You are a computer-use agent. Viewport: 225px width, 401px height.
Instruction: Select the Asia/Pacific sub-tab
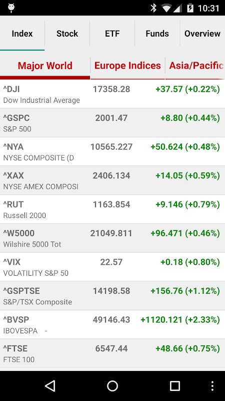[x=195, y=66]
